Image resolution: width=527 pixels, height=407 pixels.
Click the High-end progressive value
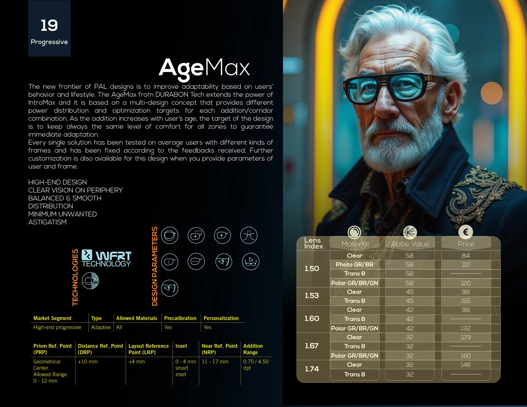[57, 327]
